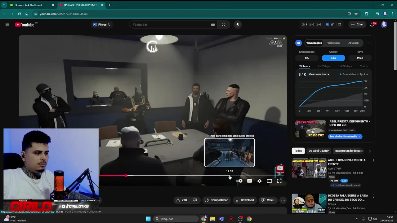Open Windows Start menu
Image resolution: width=397 pixels, height=223 pixels.
[148, 219]
